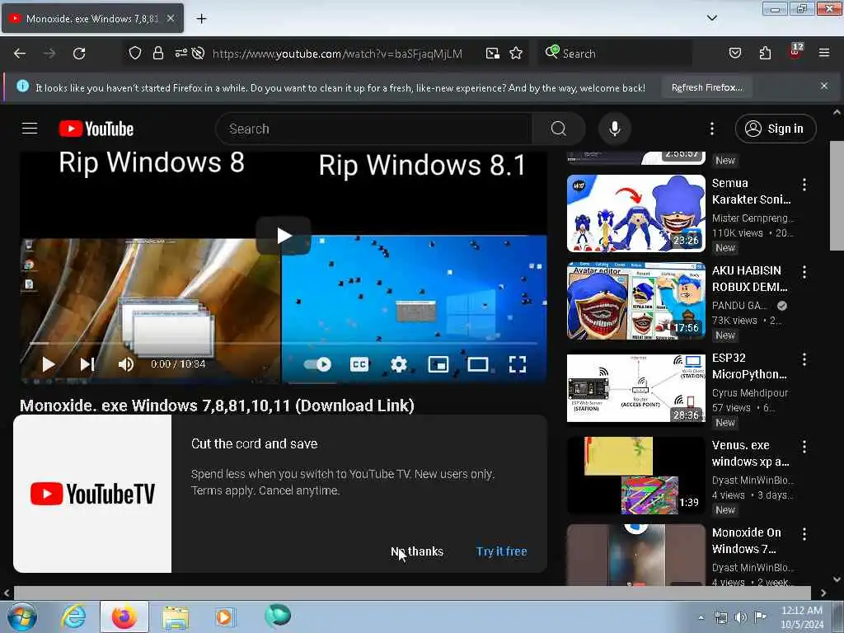Click Try it free for YouTube TV
This screenshot has width=844, height=633.
click(501, 551)
